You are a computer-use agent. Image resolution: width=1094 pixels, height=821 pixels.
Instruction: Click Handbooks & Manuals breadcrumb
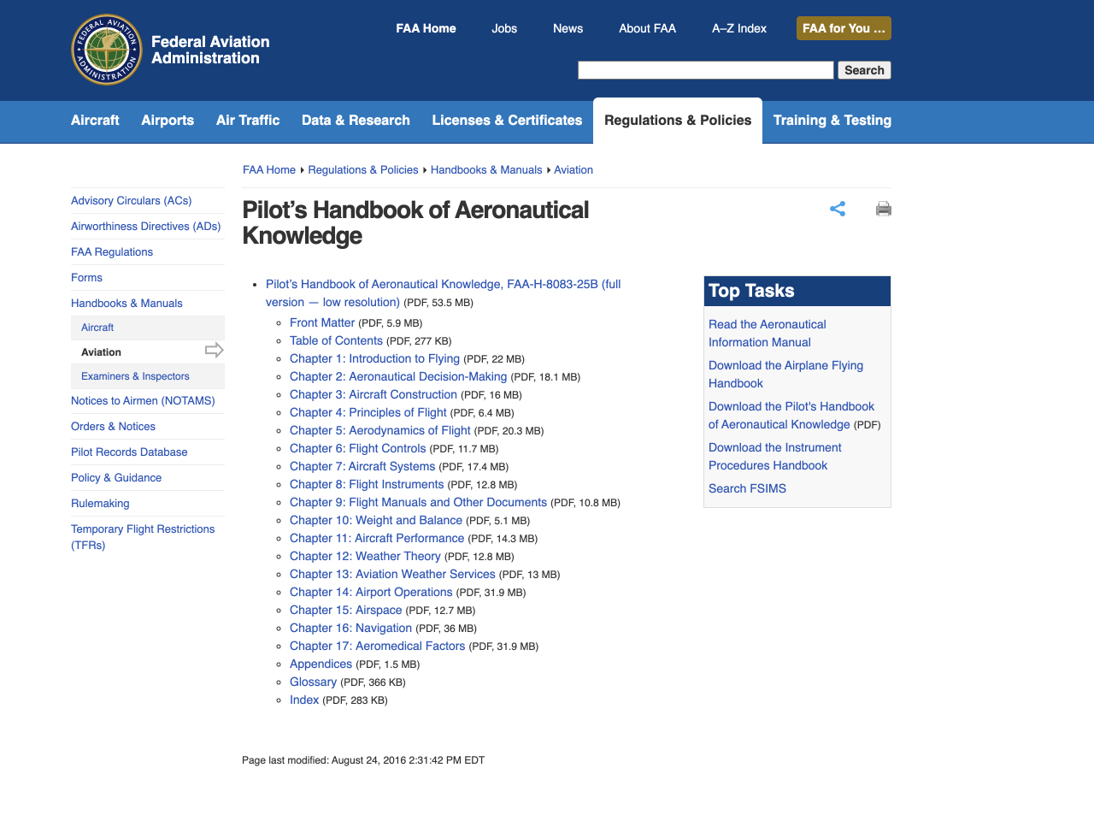[486, 170]
